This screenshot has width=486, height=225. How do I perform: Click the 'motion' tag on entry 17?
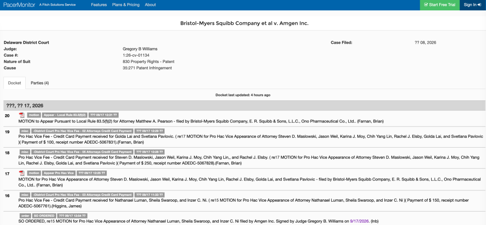(34, 173)
